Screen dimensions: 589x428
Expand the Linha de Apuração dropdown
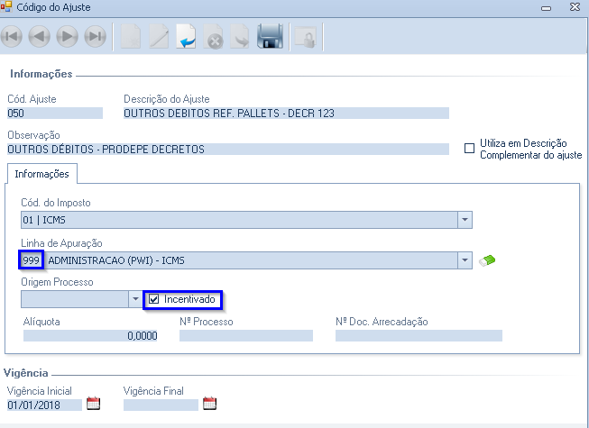[465, 260]
